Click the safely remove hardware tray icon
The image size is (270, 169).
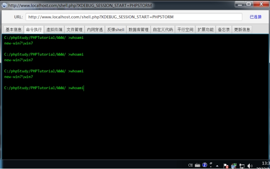[234, 166]
